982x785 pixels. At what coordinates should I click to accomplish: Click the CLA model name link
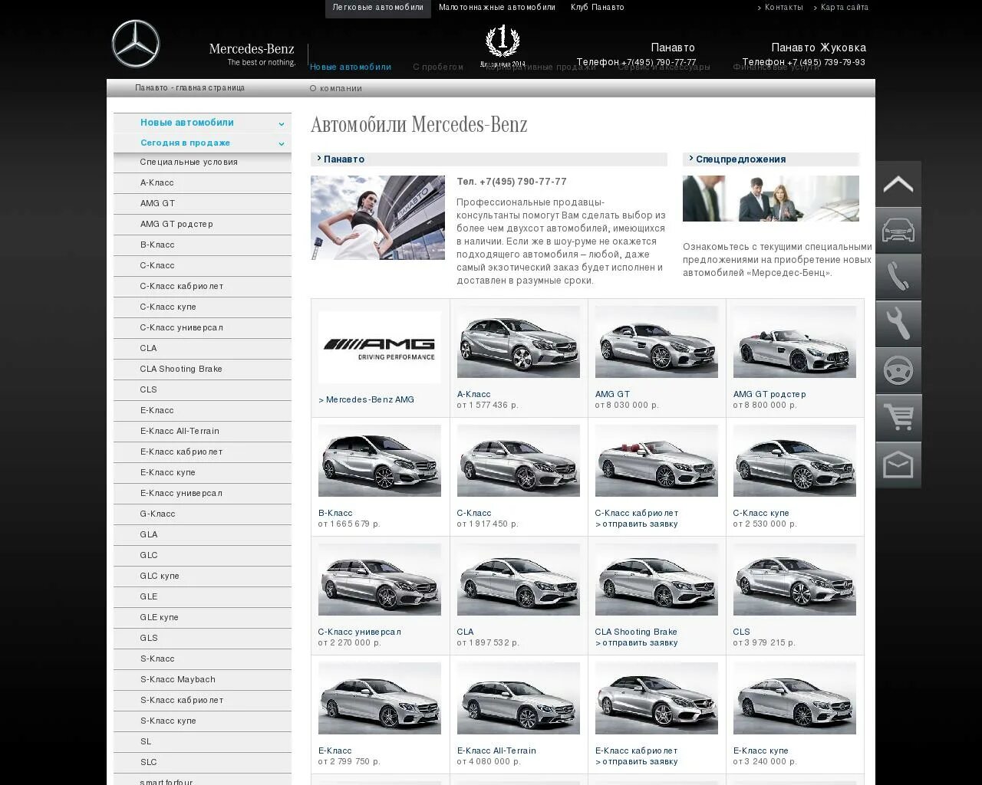pyautogui.click(x=465, y=632)
